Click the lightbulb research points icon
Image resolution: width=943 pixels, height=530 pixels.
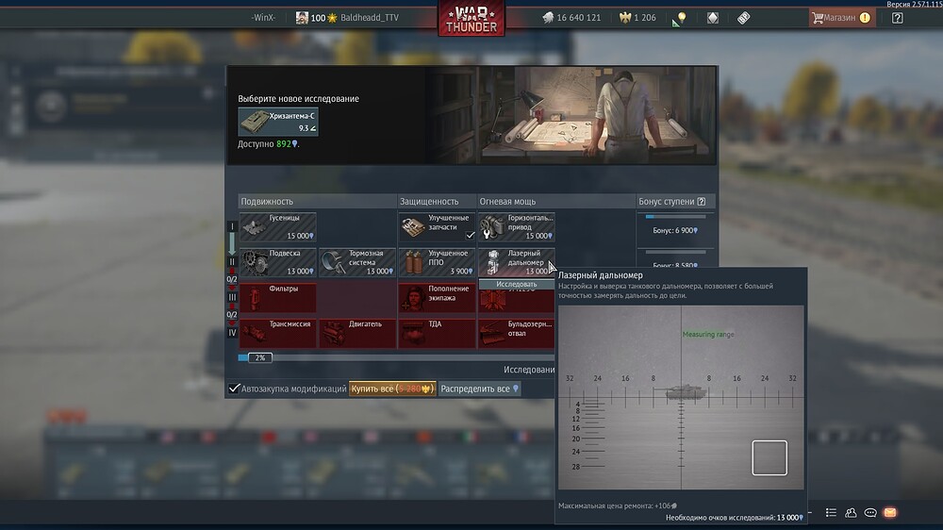682,17
